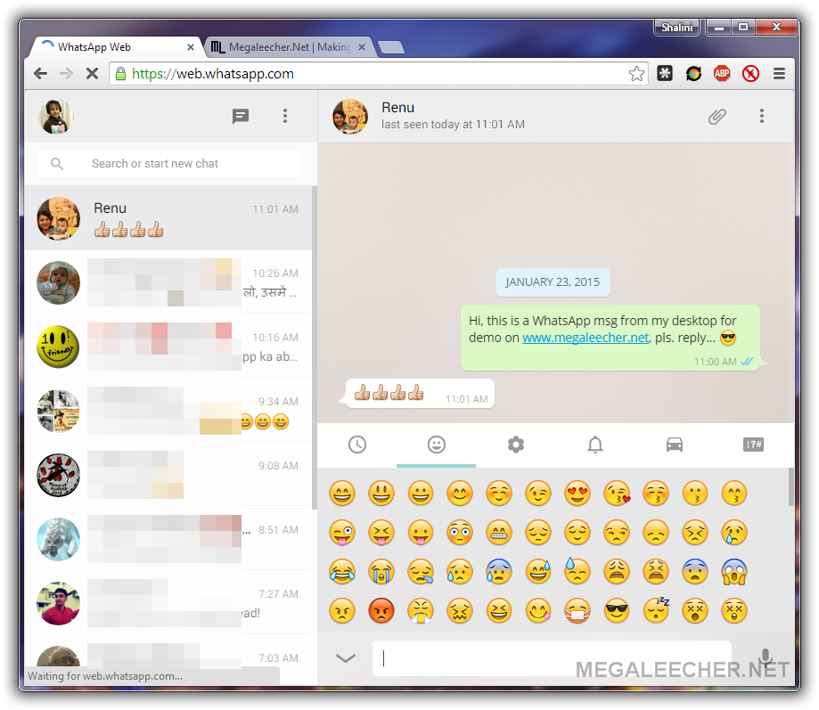Open the chat from 10:16 AM

(x=168, y=347)
